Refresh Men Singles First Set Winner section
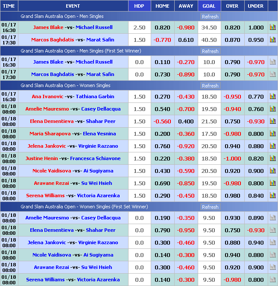This screenshot has height=286, width=278. 210,51
